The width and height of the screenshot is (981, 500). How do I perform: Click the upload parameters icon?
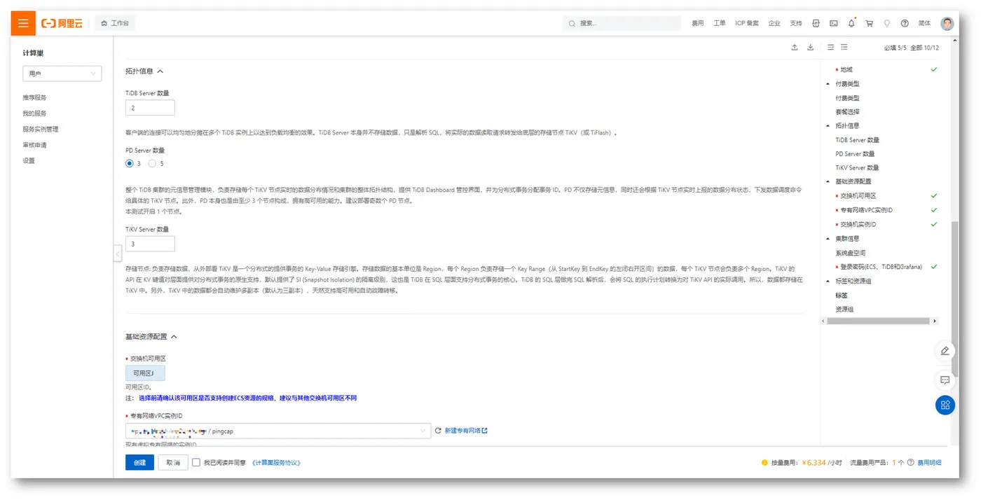click(795, 47)
